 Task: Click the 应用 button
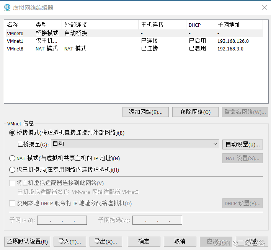216,242
